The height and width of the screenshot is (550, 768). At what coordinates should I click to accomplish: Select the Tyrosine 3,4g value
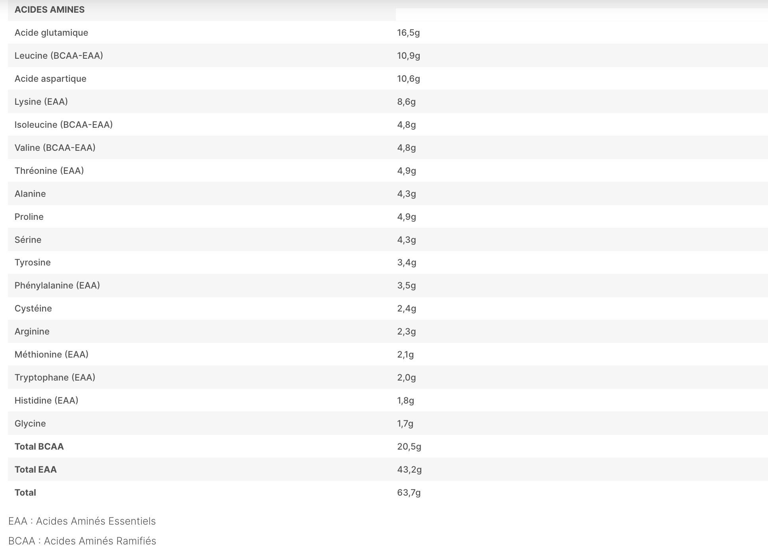pos(407,262)
